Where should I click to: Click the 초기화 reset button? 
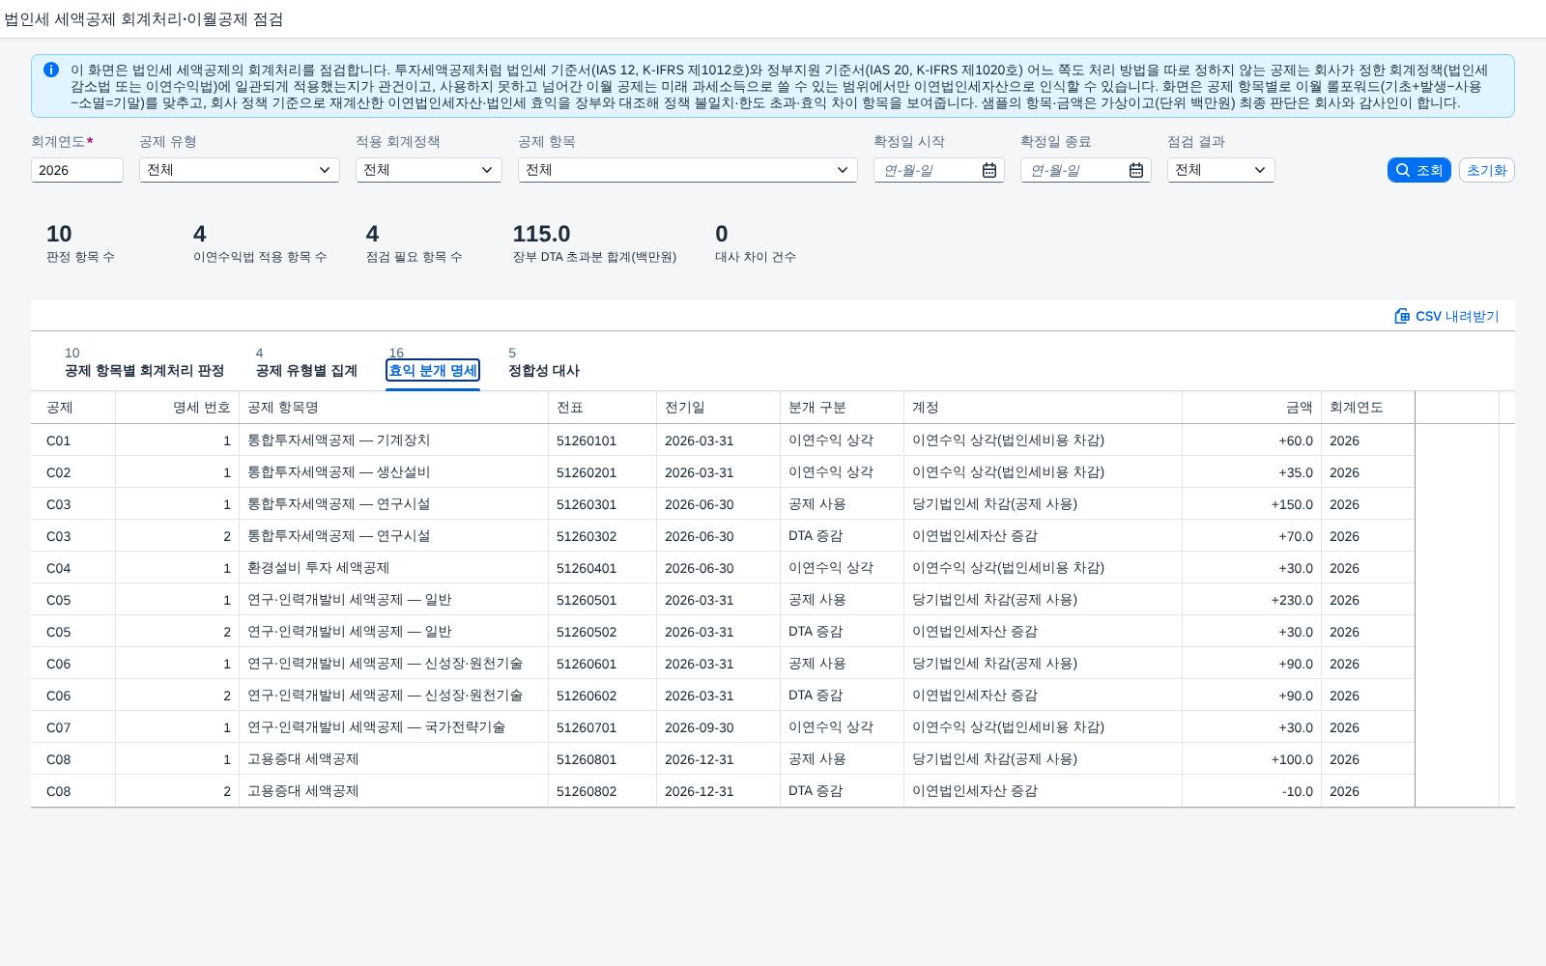click(x=1486, y=170)
